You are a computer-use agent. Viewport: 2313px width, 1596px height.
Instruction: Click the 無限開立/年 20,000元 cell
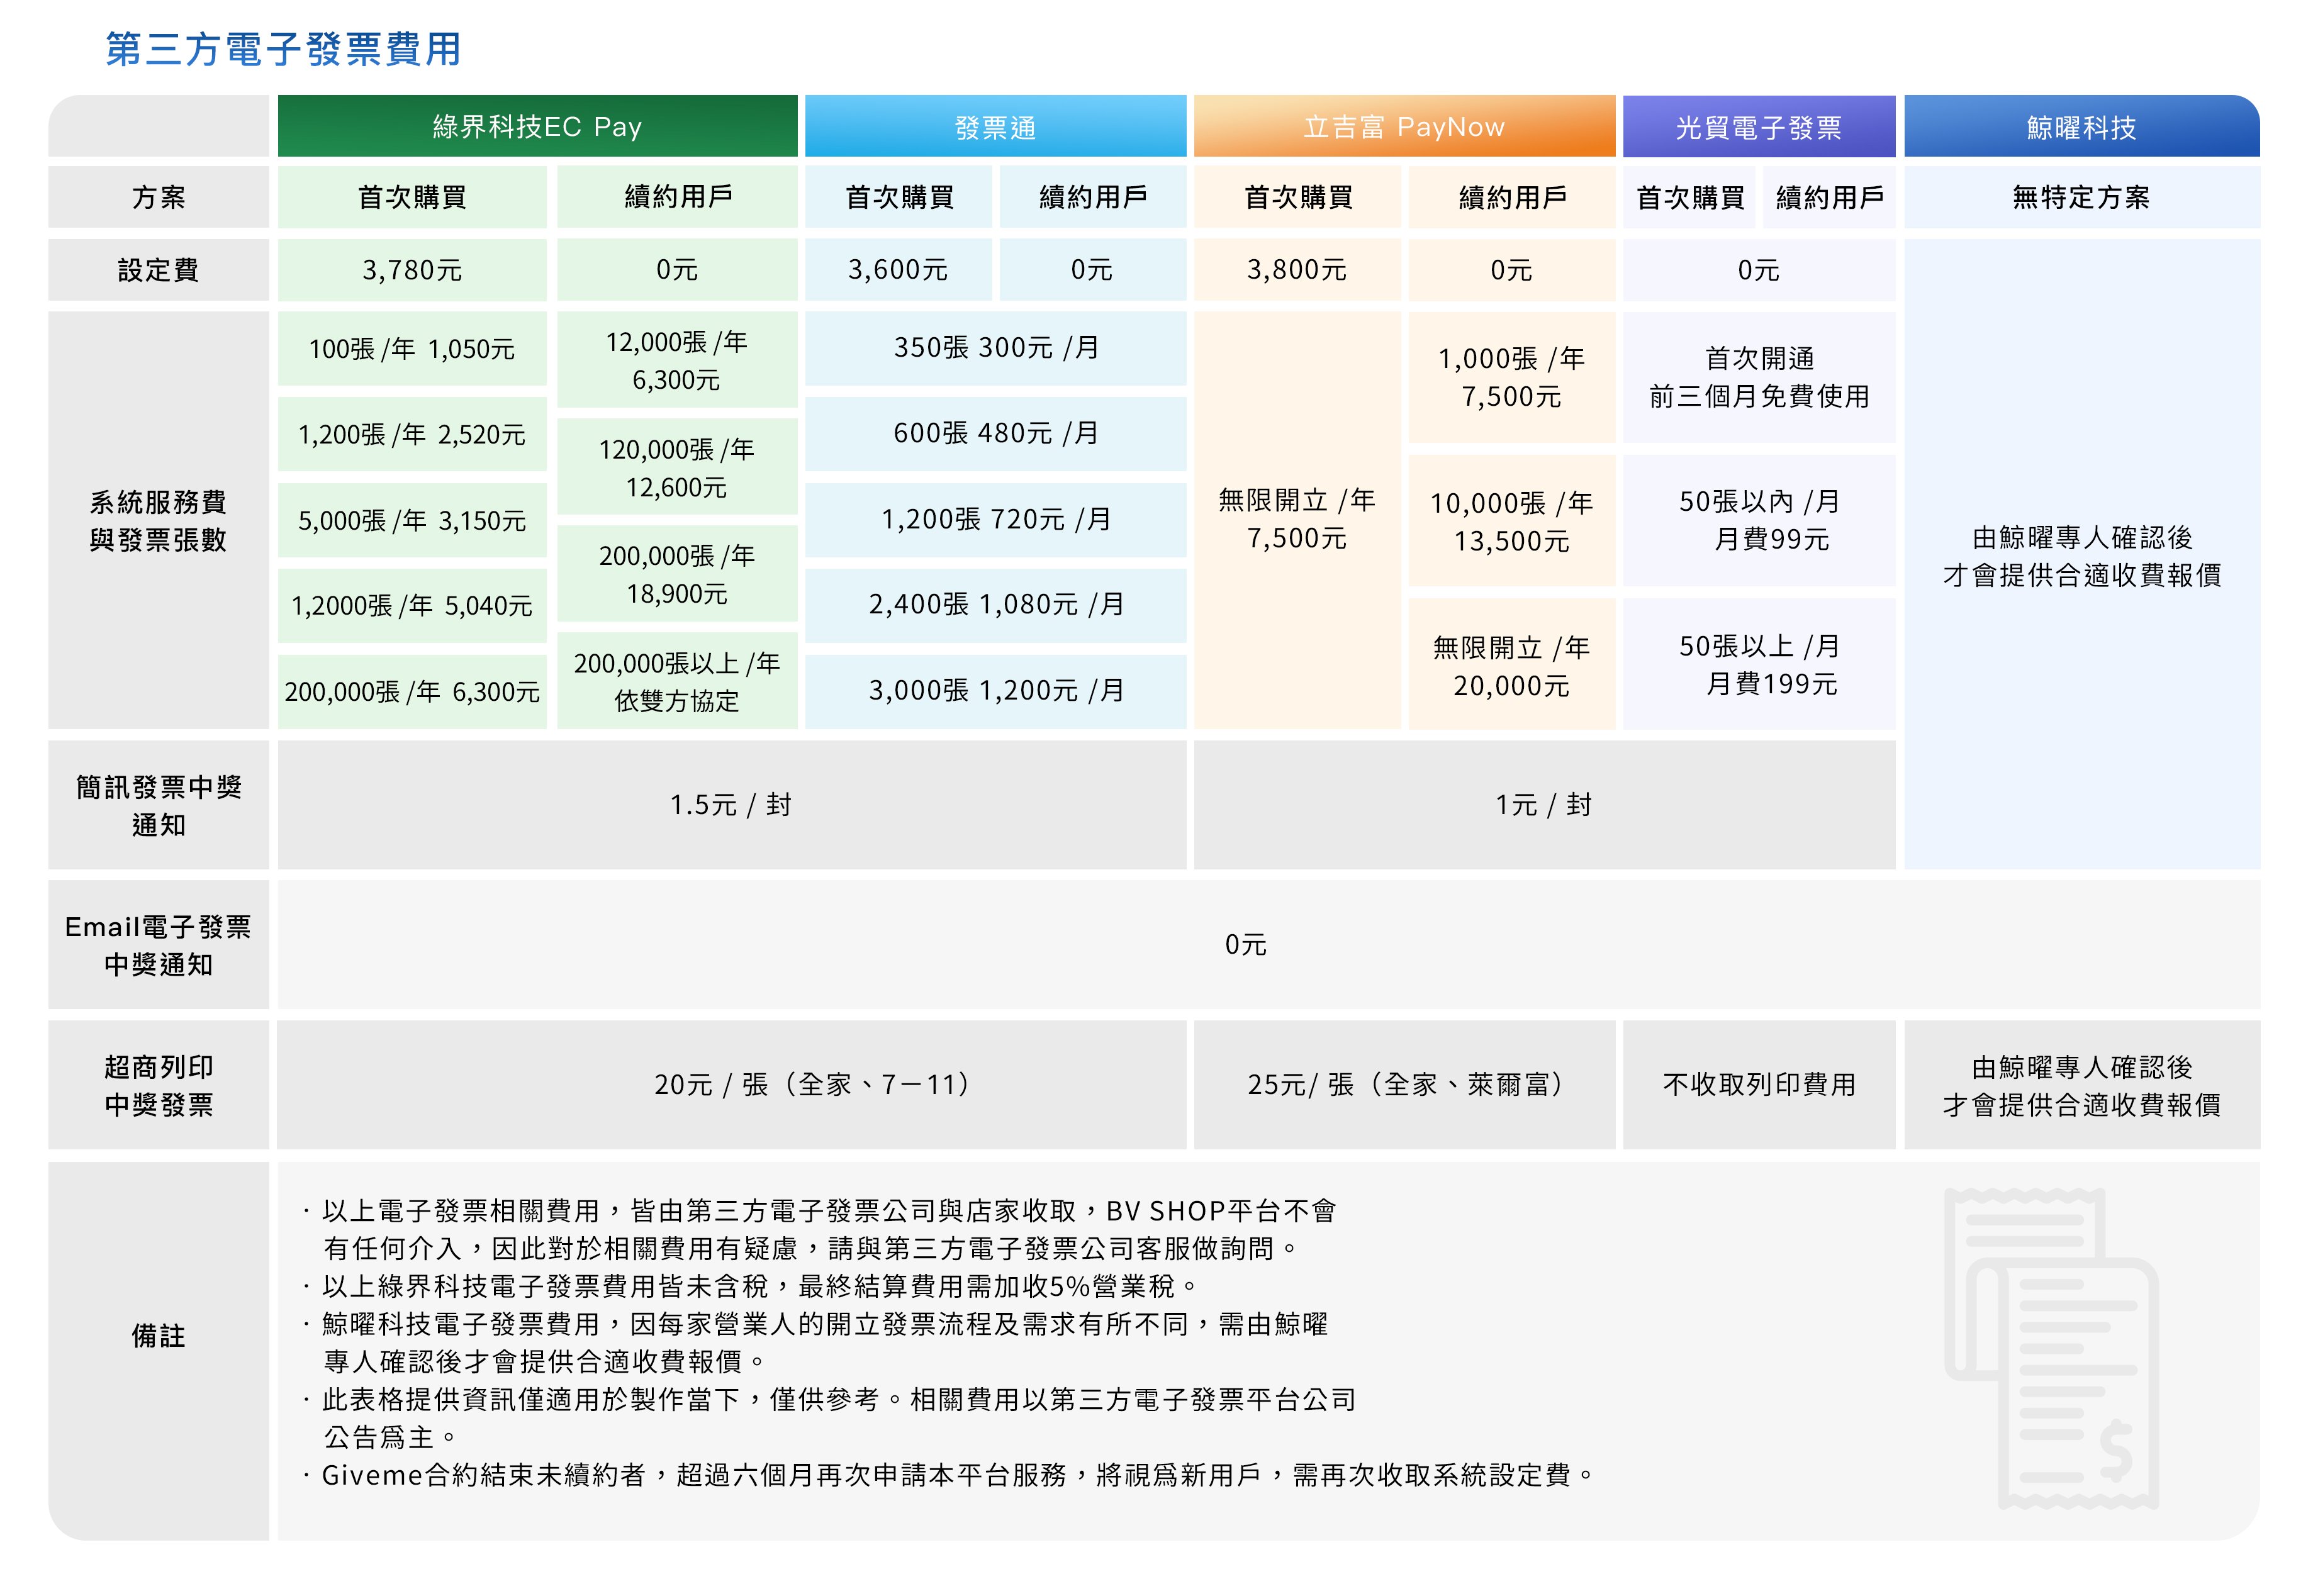tap(1511, 665)
